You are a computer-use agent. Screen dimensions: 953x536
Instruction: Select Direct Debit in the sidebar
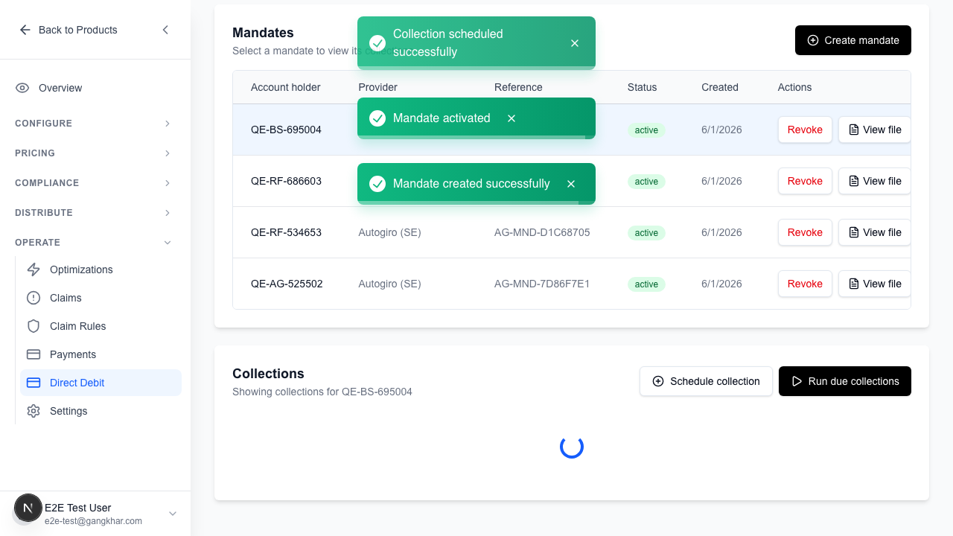tap(101, 383)
